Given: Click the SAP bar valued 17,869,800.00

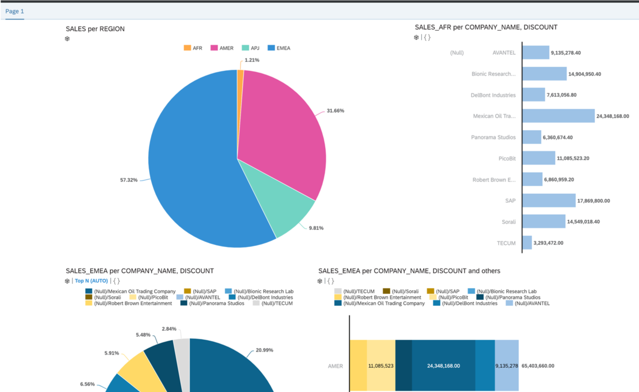Looking at the screenshot, I should click(549, 200).
